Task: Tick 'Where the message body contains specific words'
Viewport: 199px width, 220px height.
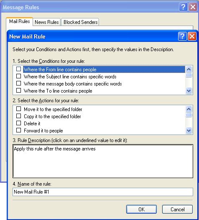Action: 19,83
